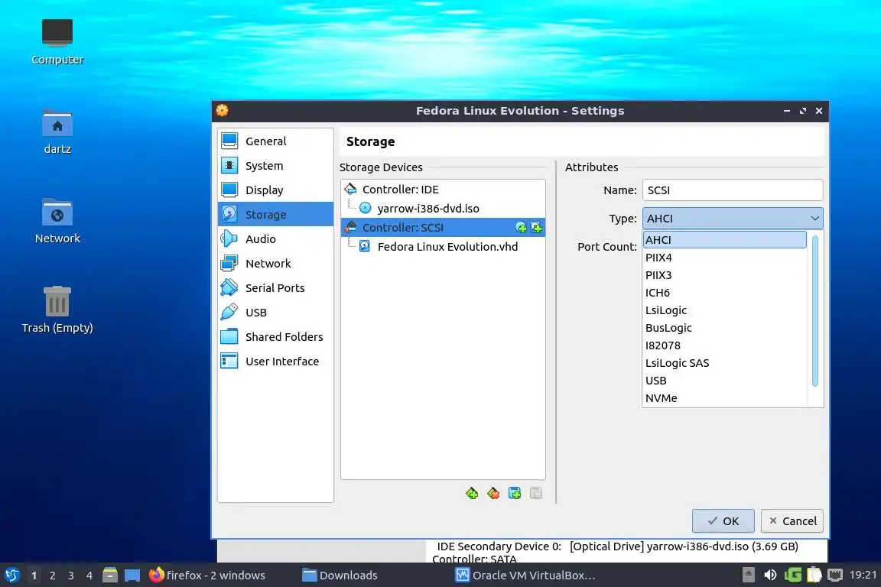The image size is (881, 587).
Task: Open the Trash (Empty) desktop icon
Action: click(57, 310)
